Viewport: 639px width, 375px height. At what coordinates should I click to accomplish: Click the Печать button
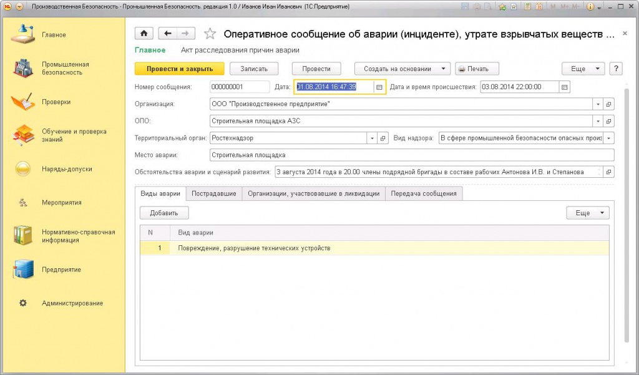click(x=477, y=69)
